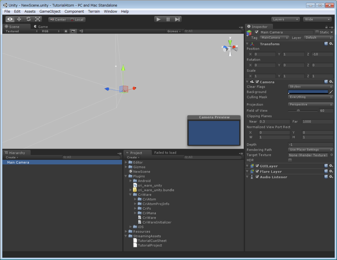Image resolution: width=337 pixels, height=260 pixels.
Task: Open the Component menu
Action: [x=74, y=12]
